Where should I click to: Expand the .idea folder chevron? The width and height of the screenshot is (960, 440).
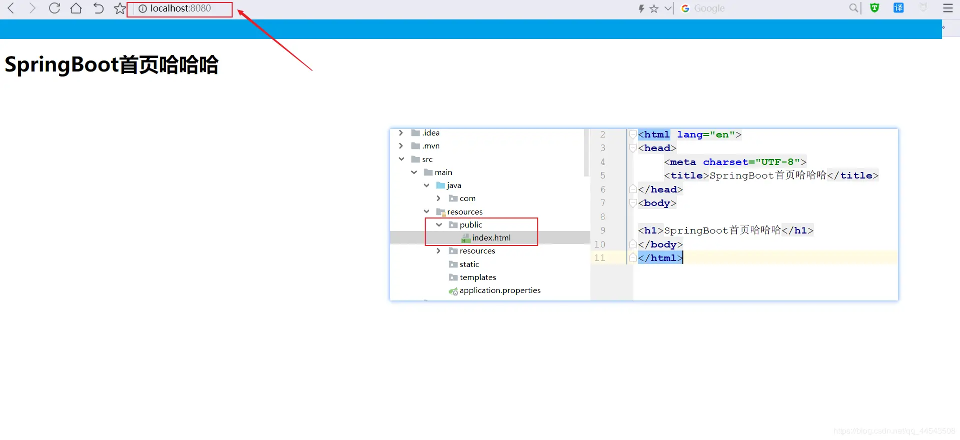[x=401, y=133]
